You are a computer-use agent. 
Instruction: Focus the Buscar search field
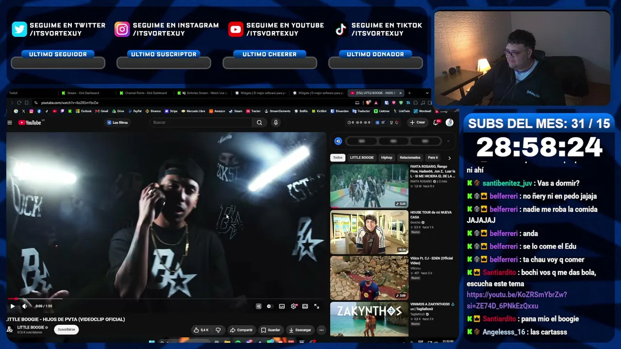point(201,123)
